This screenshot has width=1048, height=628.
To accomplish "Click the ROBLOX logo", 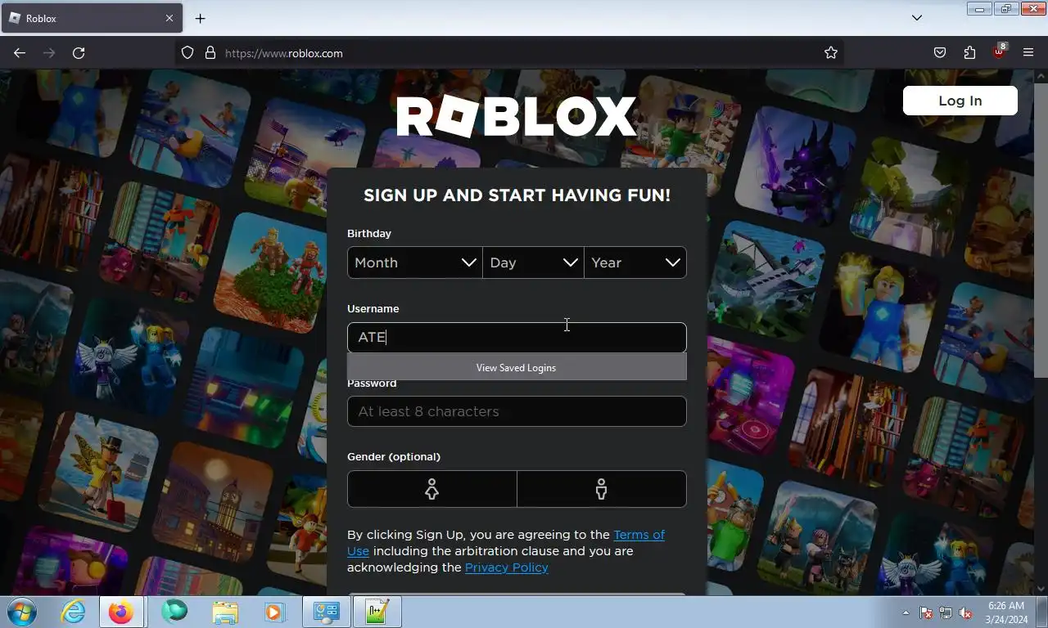I will click(517, 117).
